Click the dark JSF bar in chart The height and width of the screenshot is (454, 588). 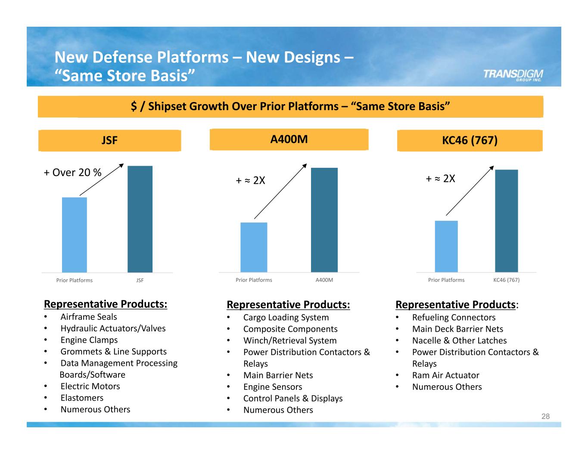(140, 219)
